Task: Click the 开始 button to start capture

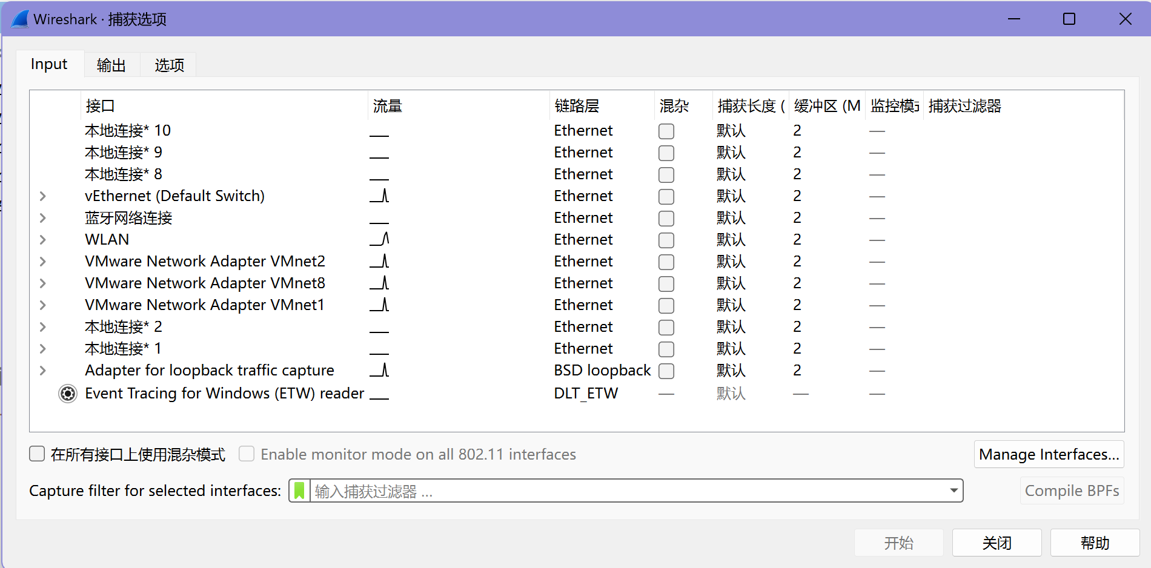Action: (x=899, y=543)
